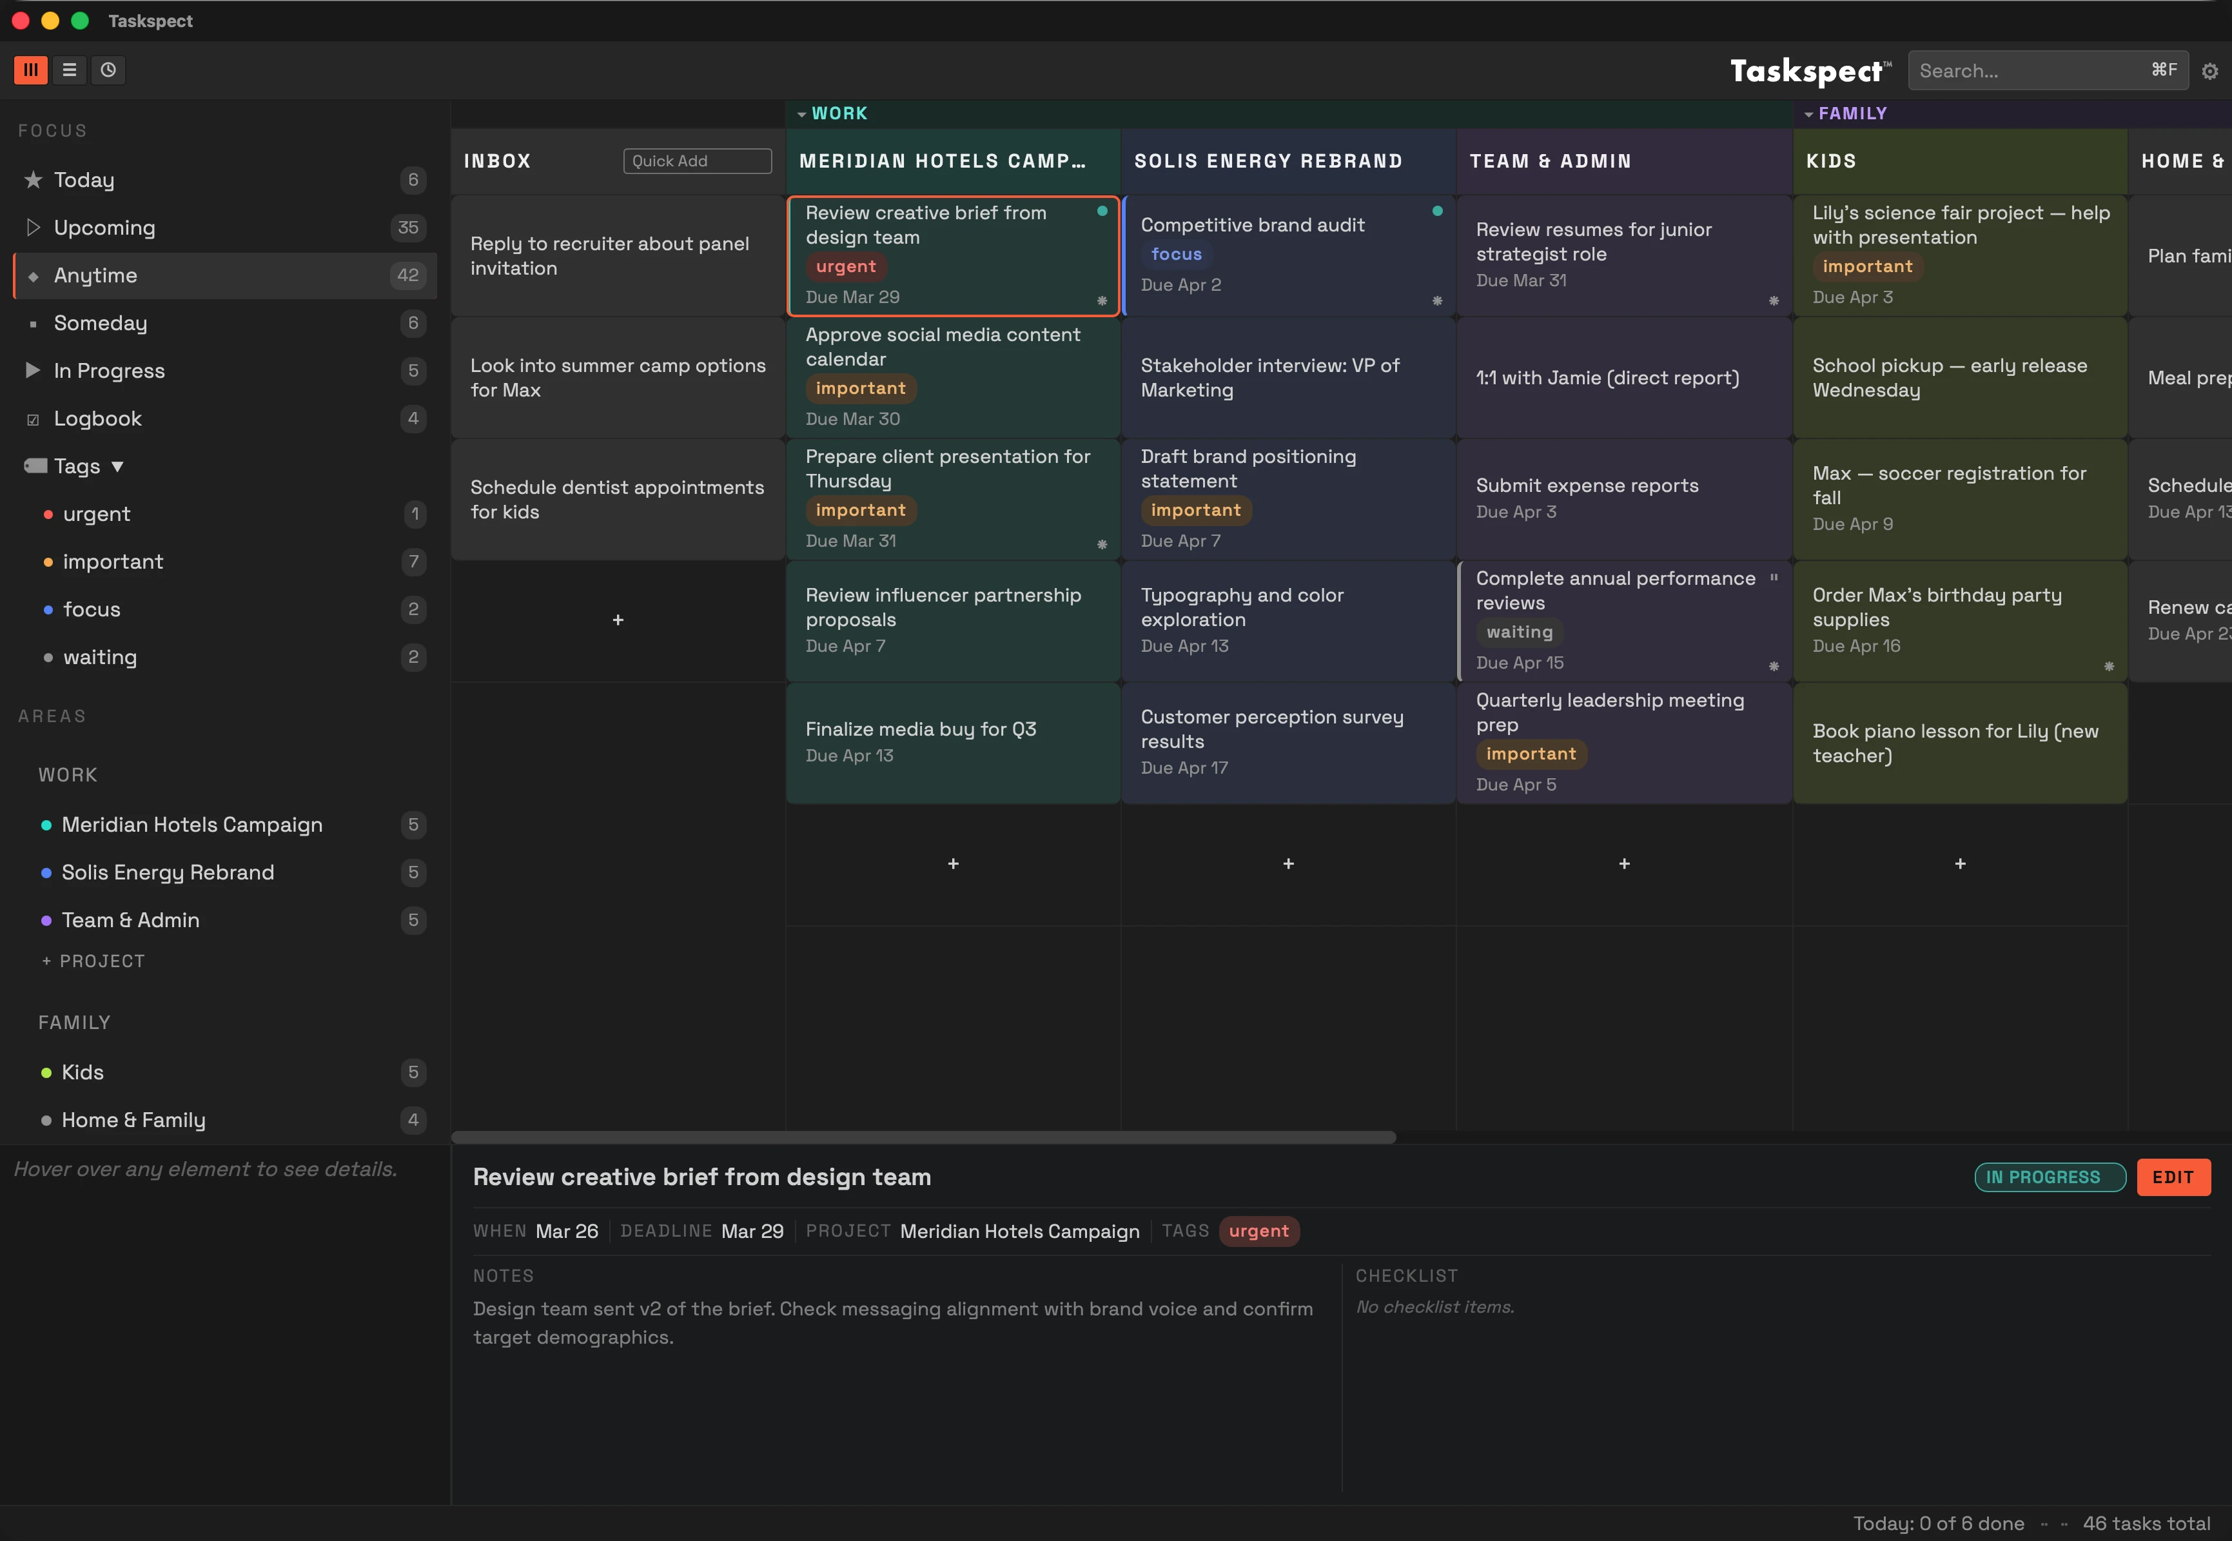The width and height of the screenshot is (2232, 1541).
Task: Switch to the list view icon
Action: (x=70, y=70)
